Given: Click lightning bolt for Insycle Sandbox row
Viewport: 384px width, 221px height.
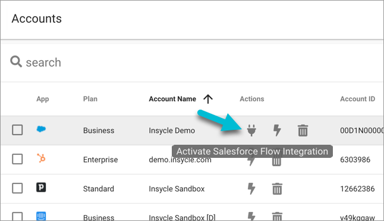Looking at the screenshot, I should [251, 189].
